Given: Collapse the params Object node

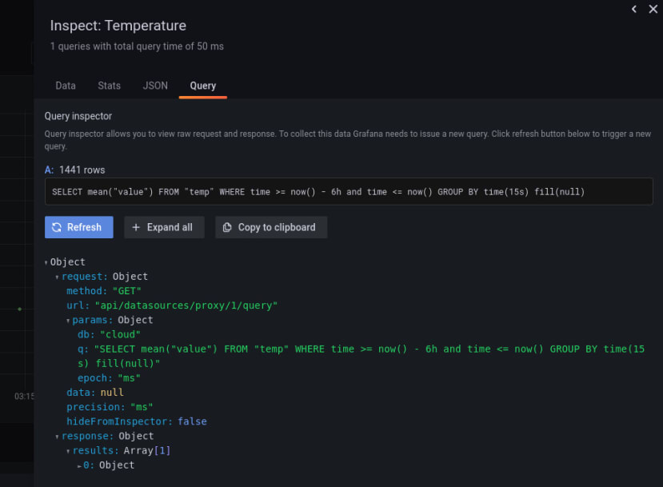Looking at the screenshot, I should pyautogui.click(x=68, y=321).
